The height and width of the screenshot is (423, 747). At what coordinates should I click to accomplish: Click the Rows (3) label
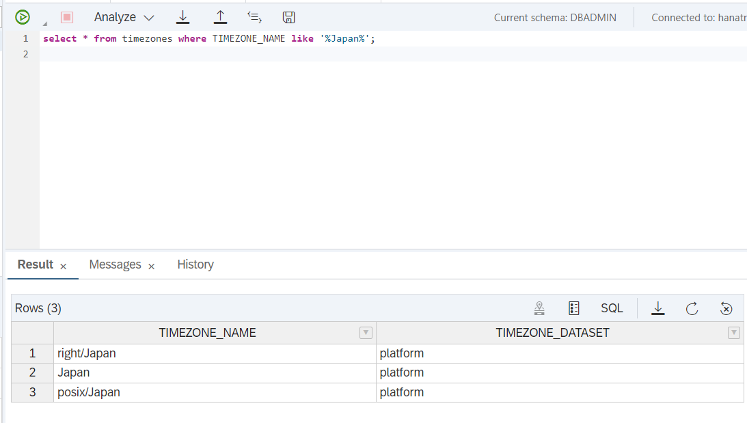(38, 308)
